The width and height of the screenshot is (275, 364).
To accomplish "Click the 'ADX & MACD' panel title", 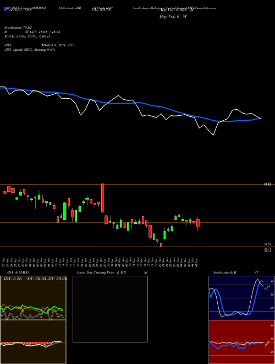I will coord(18,272).
